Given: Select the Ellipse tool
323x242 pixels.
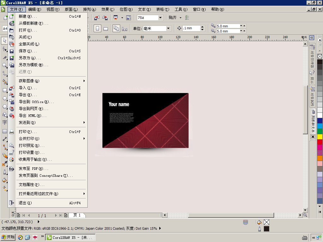Looking at the screenshot, I should [x=4, y=98].
